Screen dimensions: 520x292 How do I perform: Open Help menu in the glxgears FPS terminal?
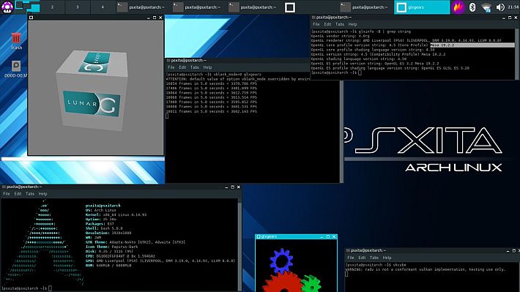click(x=207, y=67)
